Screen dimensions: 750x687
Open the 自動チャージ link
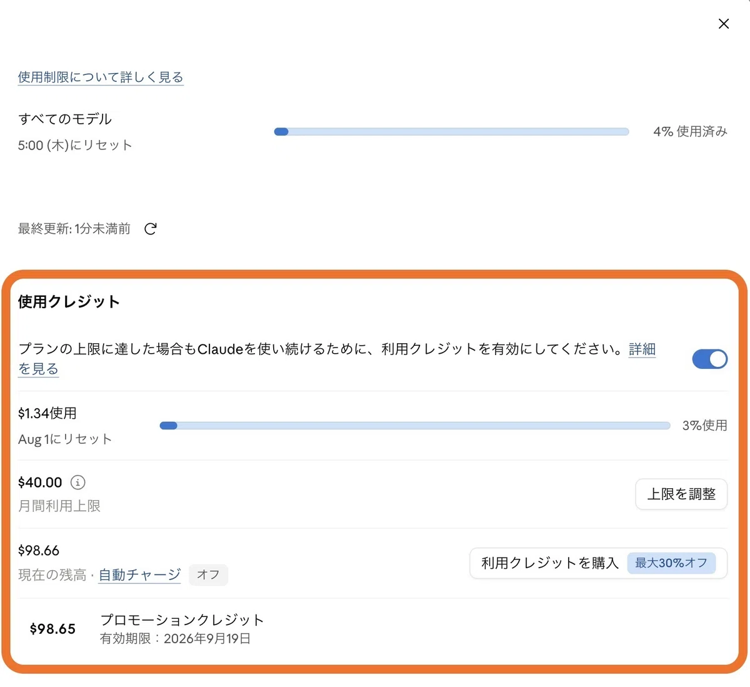point(140,574)
